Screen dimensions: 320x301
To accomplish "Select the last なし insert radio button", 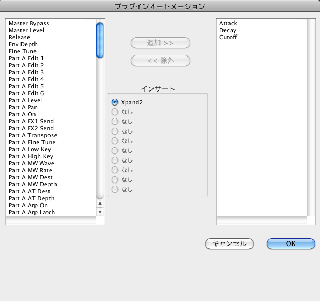I will tap(115, 189).
